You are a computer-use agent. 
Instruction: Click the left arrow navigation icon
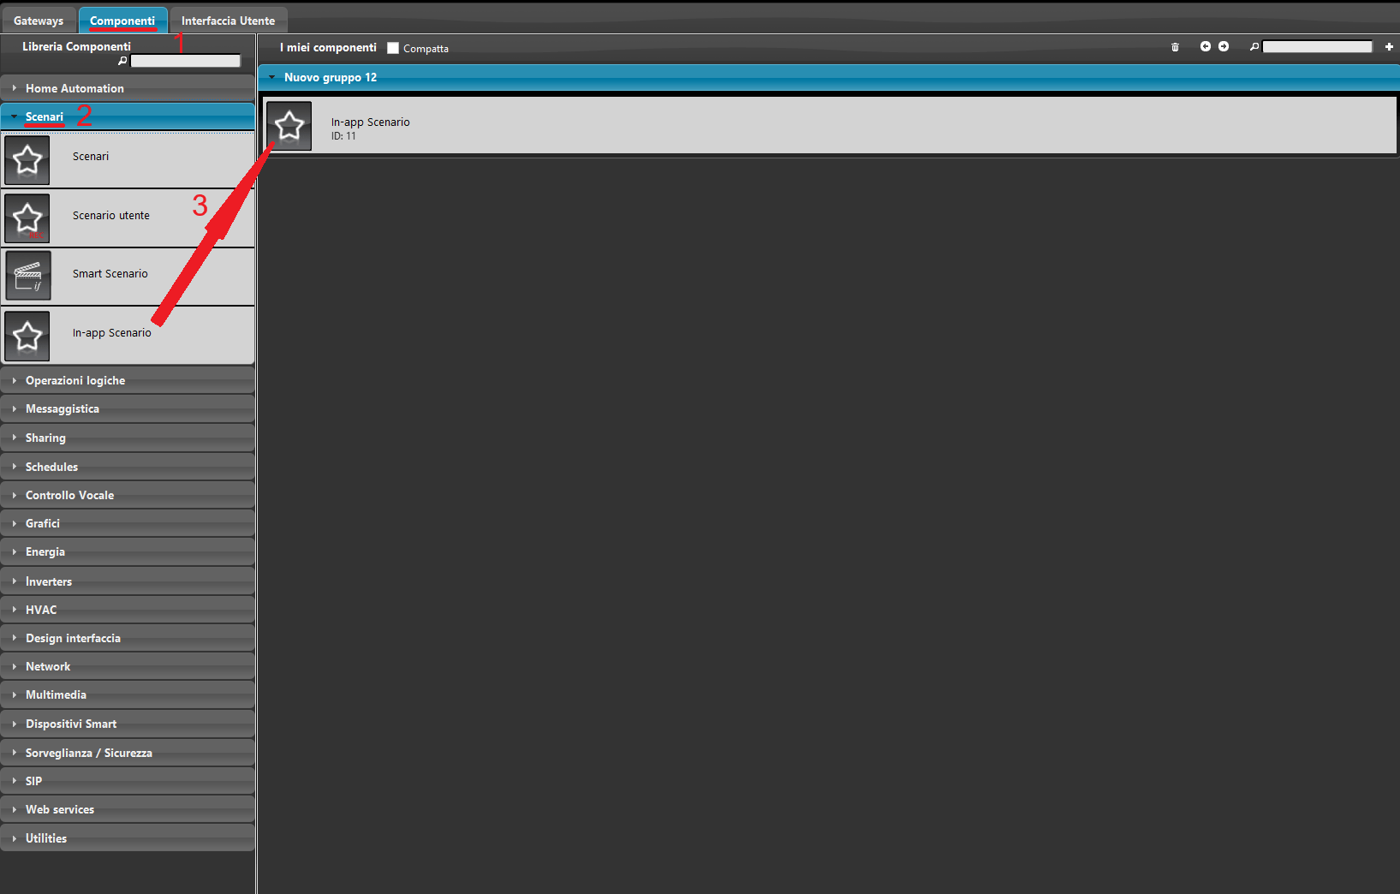coord(1206,46)
